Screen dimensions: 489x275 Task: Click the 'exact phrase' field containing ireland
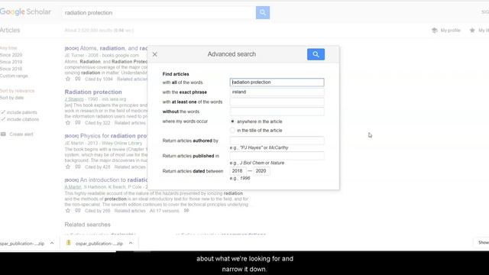point(277,92)
